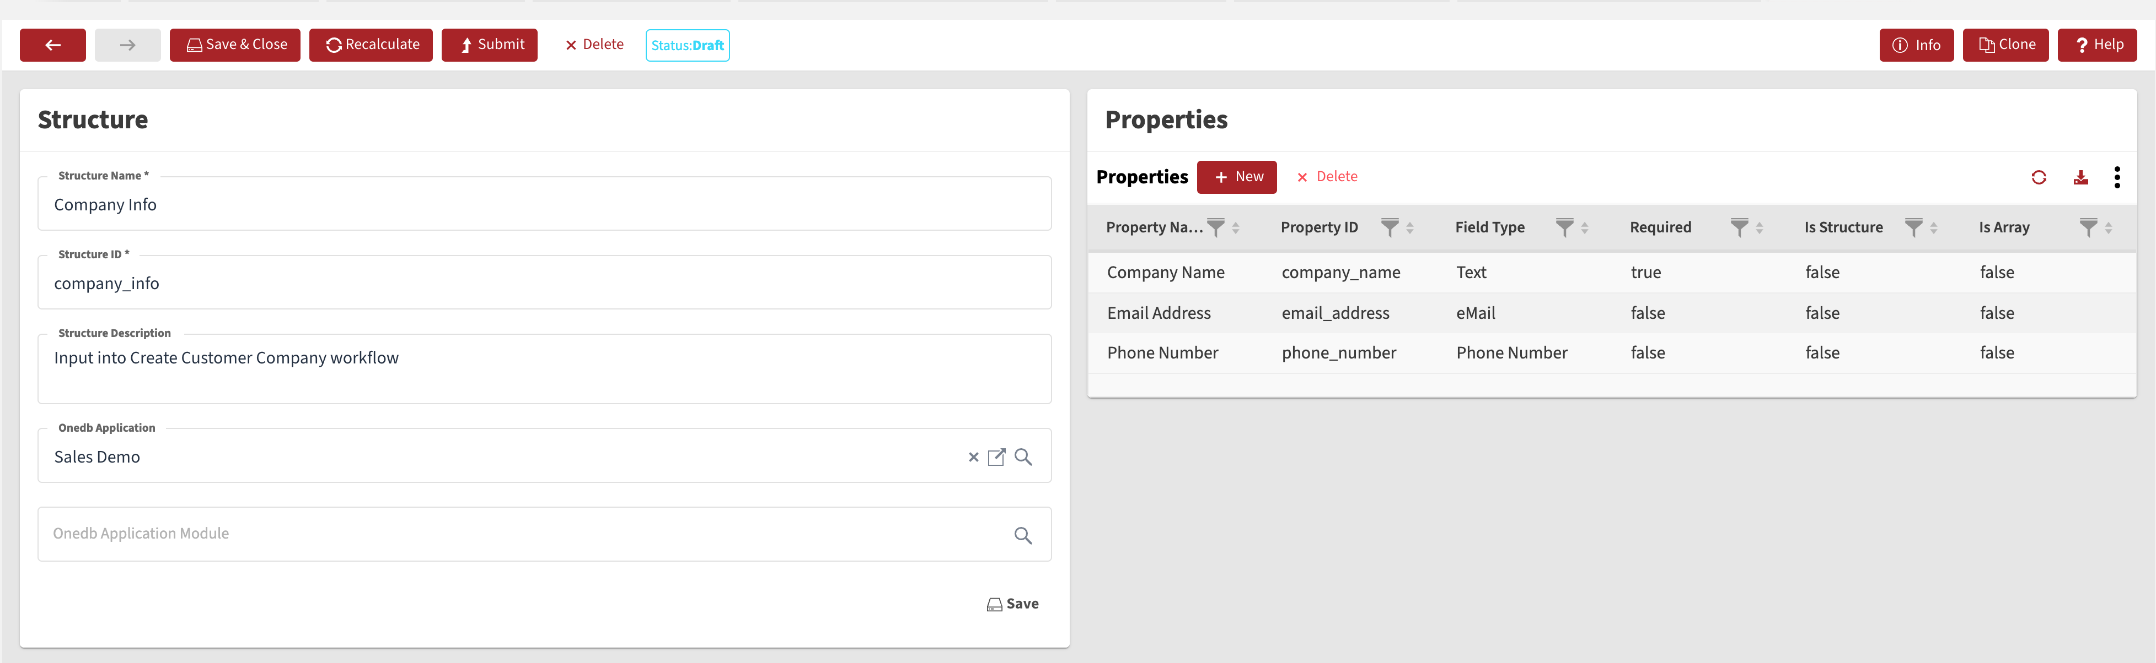
Task: Edit the Structure Name field
Action: click(x=544, y=205)
